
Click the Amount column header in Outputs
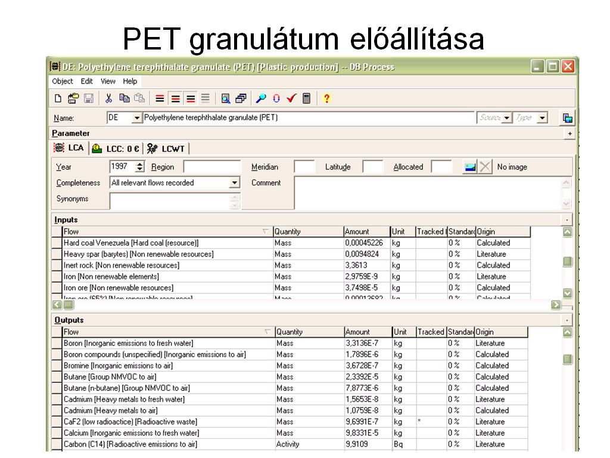368,332
